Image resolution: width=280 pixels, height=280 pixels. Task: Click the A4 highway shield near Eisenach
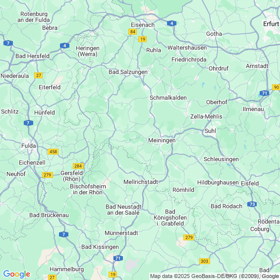coord(171,23)
